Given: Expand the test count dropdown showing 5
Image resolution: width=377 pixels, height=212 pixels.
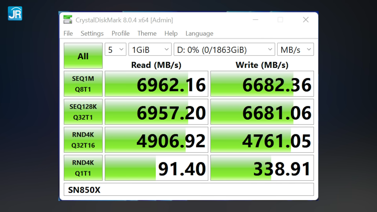Looking at the screenshot, I should 115,49.
